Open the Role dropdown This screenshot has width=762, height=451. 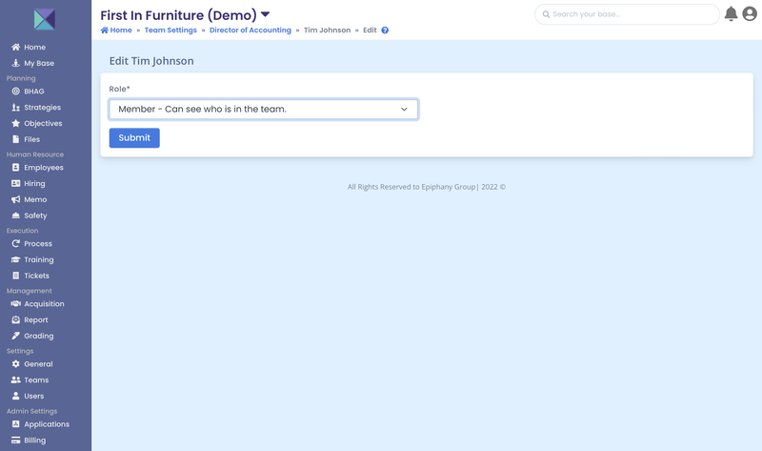pos(264,109)
